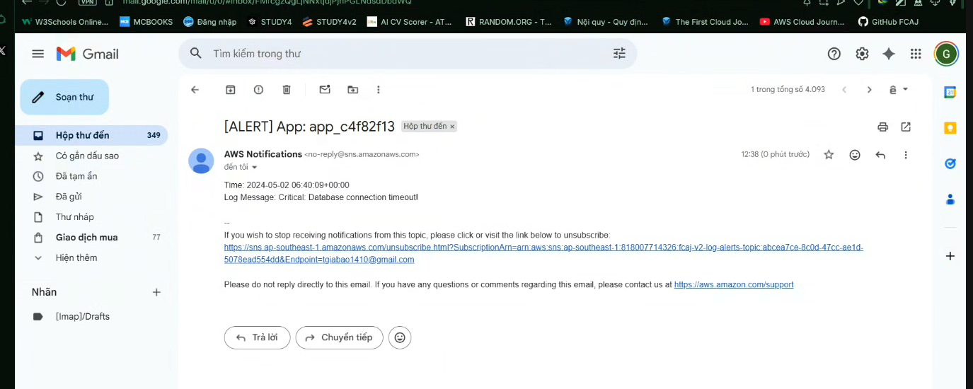
Task: Open the email in new window
Action: [906, 127]
